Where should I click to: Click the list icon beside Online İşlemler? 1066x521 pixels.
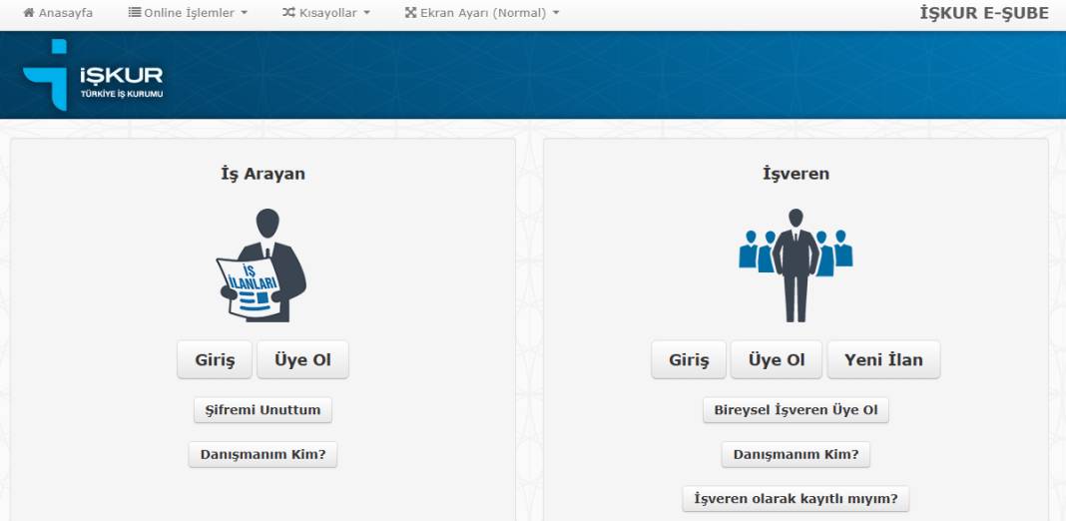[135, 12]
